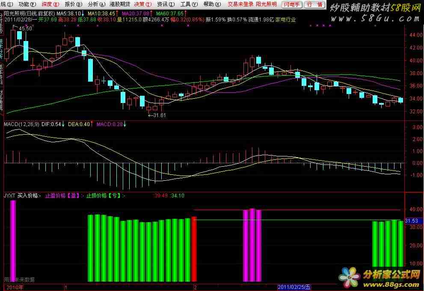This screenshot has width=424, height=291.
Task: Open the 深度(E) menu
Action: 50,4
